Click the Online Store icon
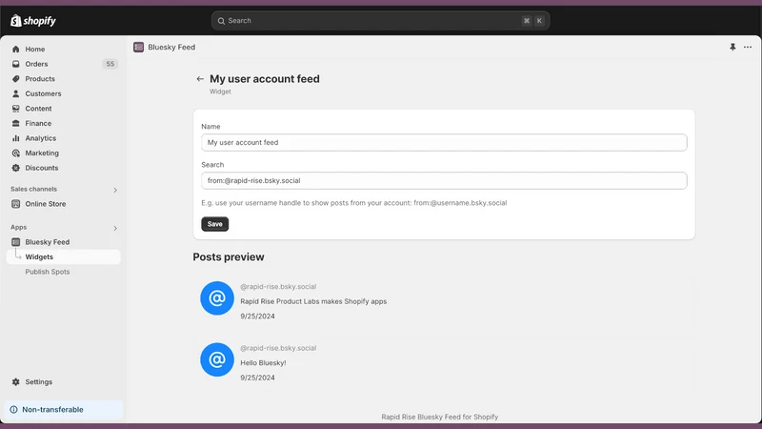762x429 pixels. [x=16, y=204]
